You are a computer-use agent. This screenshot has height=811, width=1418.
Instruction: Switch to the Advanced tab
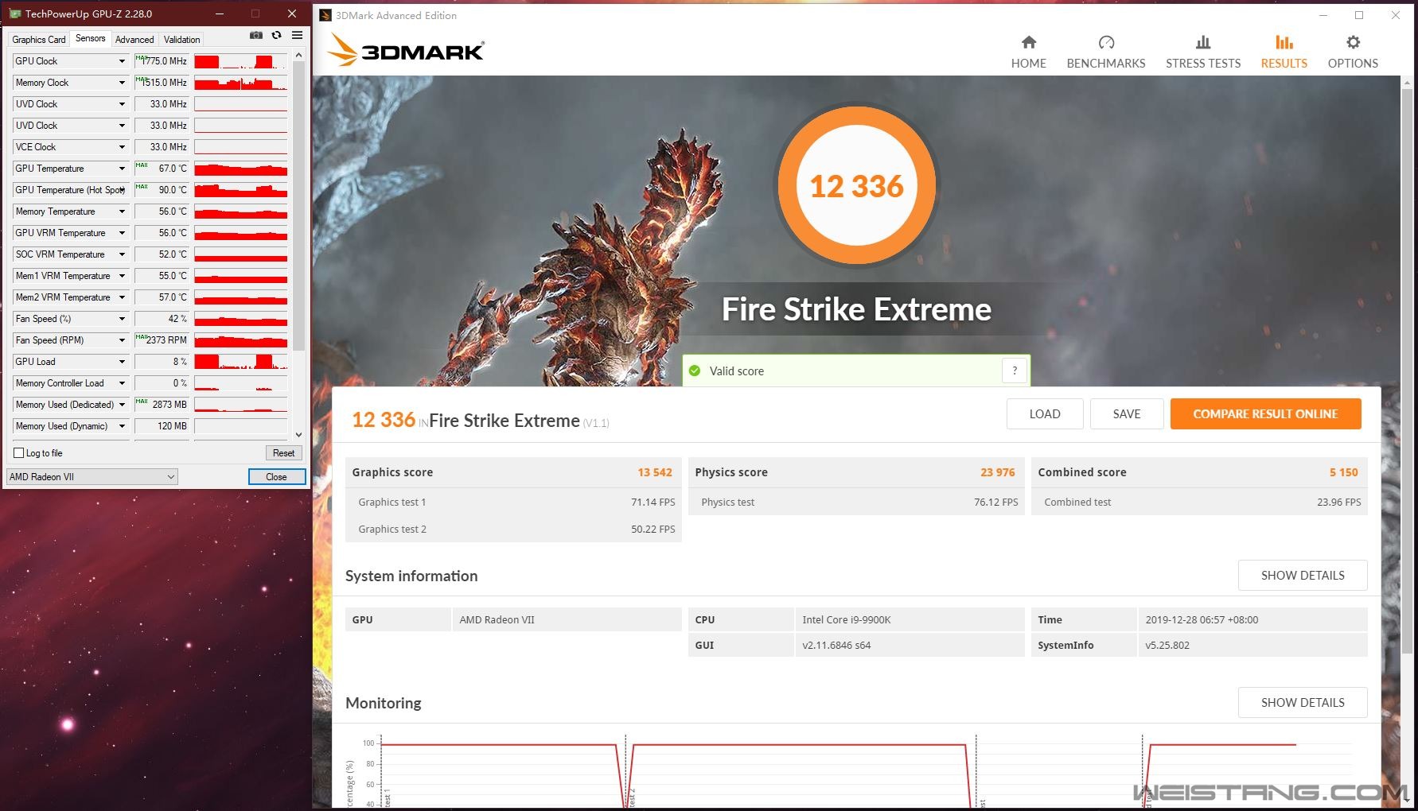pyautogui.click(x=134, y=40)
